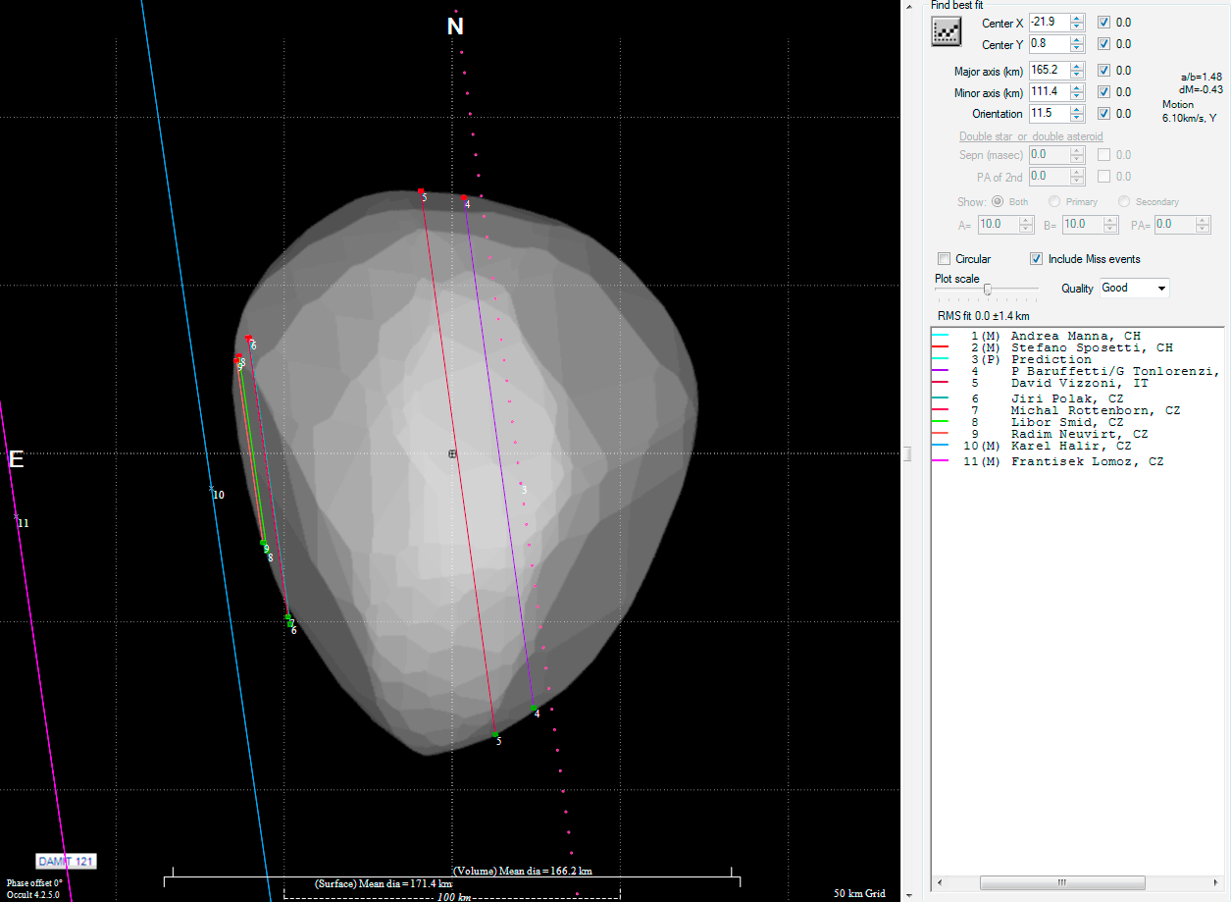Click the plot vertical scrollbar down arrow

point(908,895)
